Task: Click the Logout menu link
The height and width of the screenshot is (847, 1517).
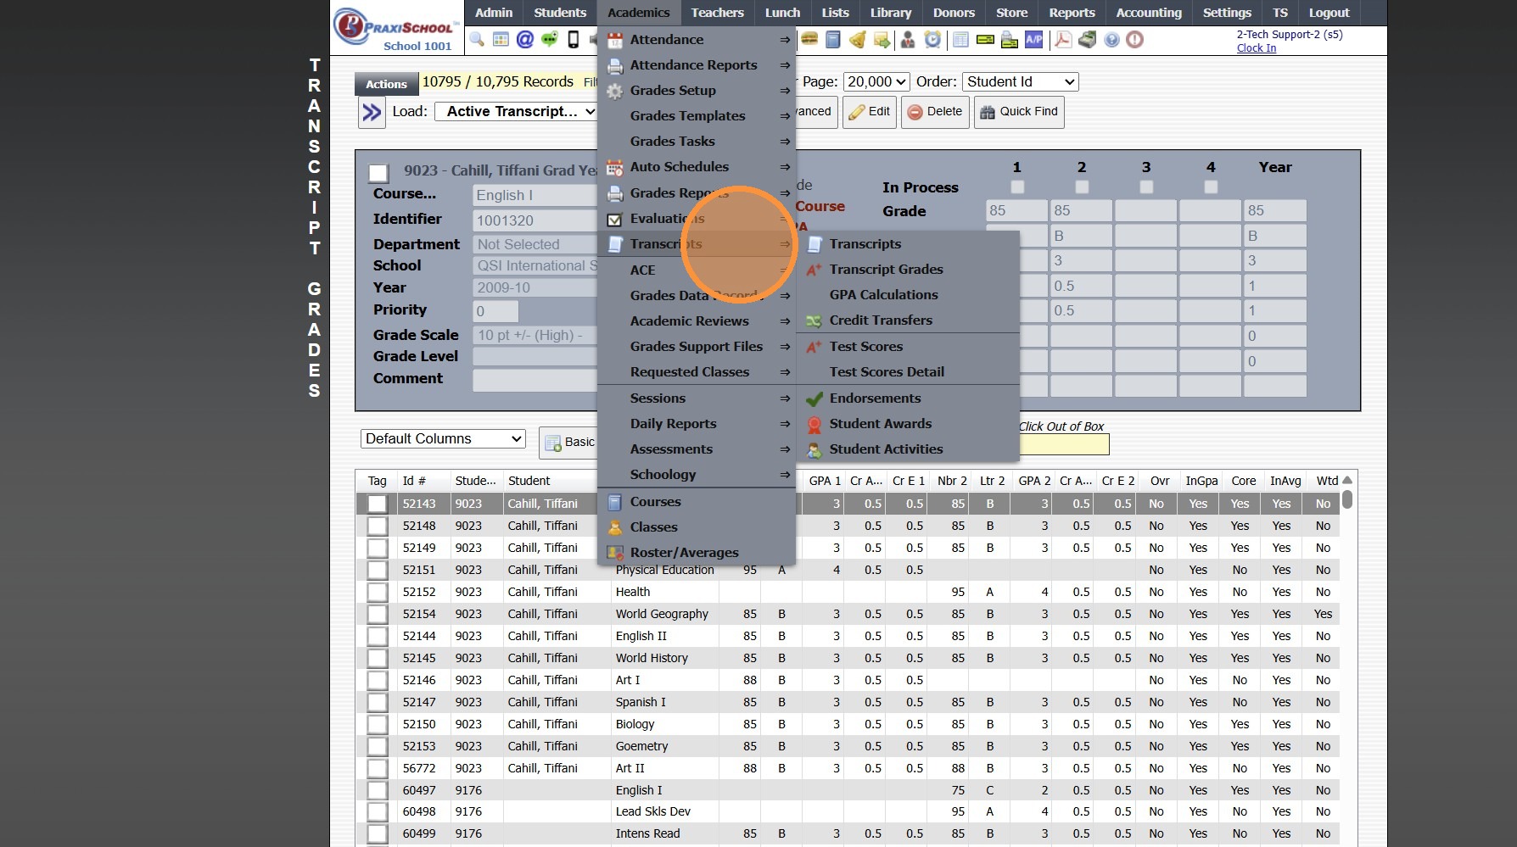Action: coord(1329,13)
